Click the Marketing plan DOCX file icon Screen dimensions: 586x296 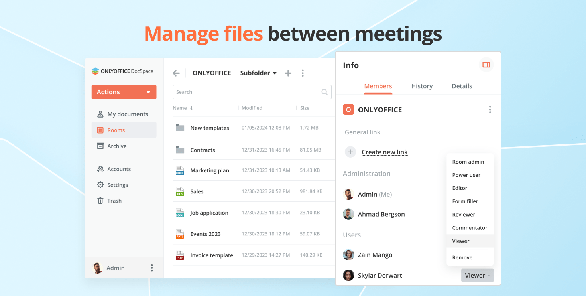pyautogui.click(x=180, y=170)
